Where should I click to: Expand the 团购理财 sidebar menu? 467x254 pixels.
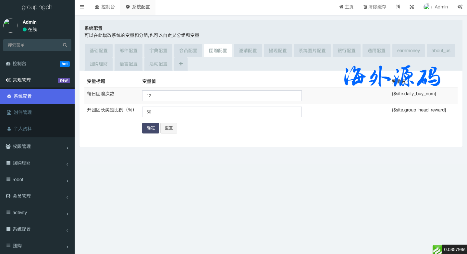(37, 163)
